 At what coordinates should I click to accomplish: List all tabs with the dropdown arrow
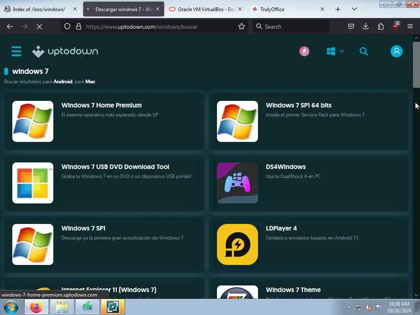click(354, 9)
